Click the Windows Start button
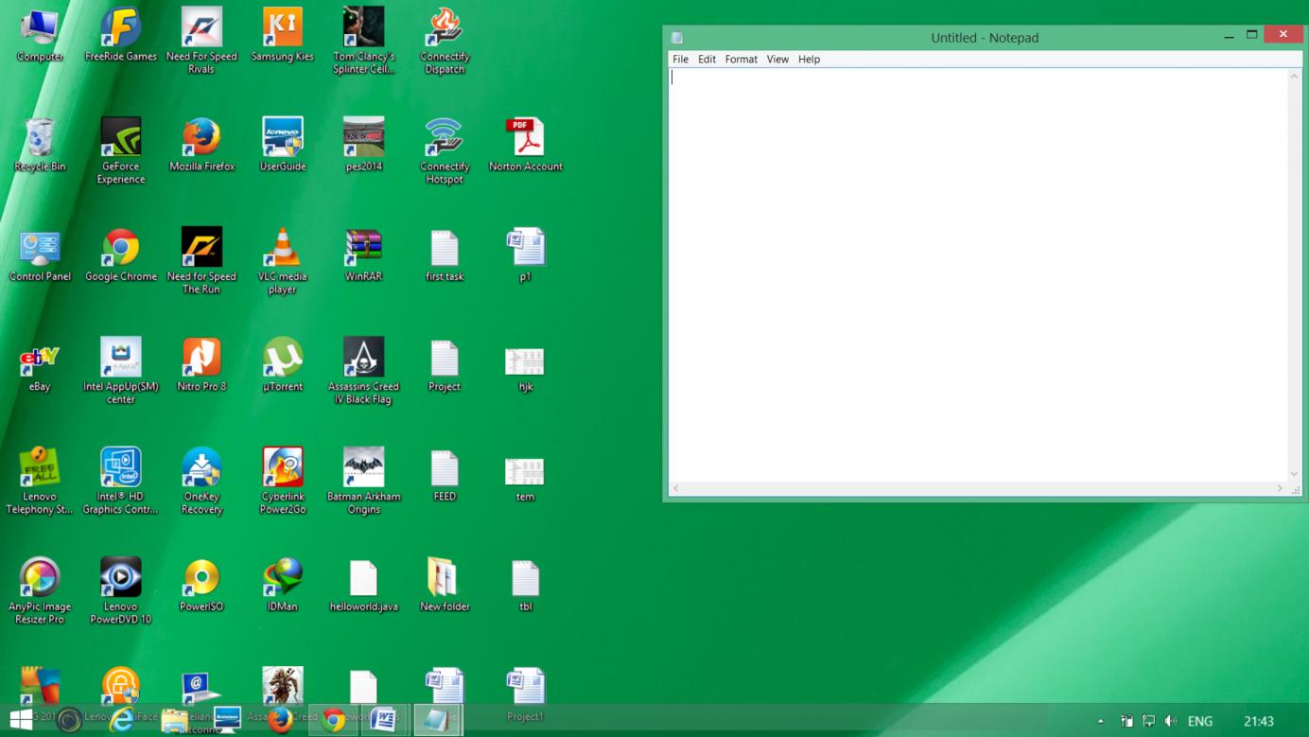 pyautogui.click(x=21, y=720)
